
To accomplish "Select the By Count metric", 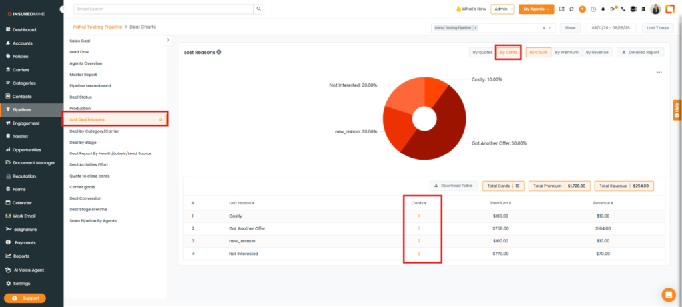I will (538, 52).
